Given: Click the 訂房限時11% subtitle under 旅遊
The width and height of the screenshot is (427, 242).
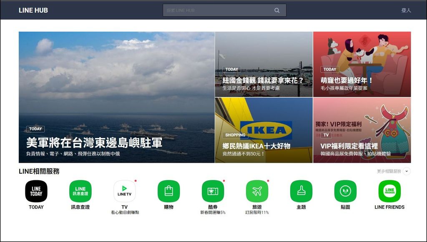Looking at the screenshot, I should tap(257, 212).
